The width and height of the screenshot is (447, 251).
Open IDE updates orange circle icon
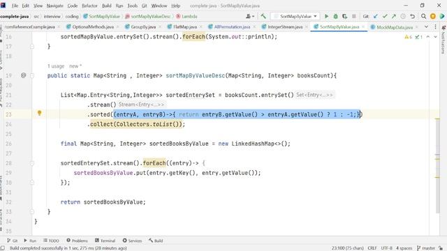tap(433, 16)
